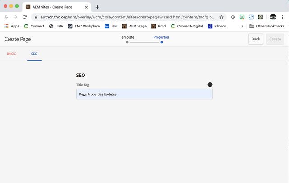Open the Khoros bookmark
Screen dimensions: 289x183
217,26
